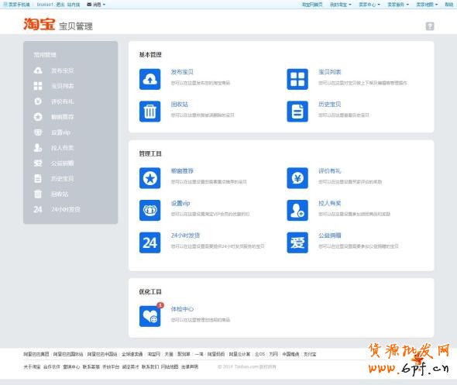Open the 体检中心 heart icon with badge
457x385 pixels.
(150, 315)
